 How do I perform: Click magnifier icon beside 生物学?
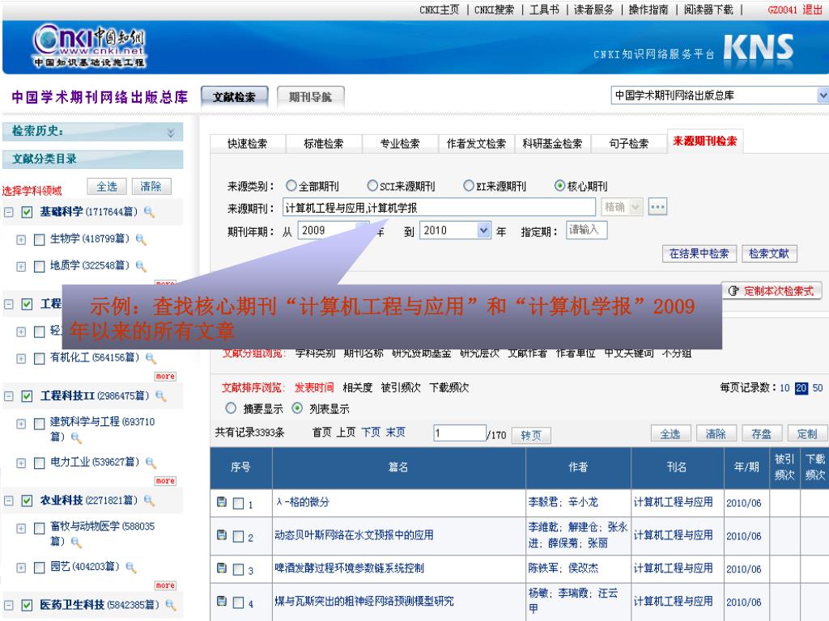141,239
